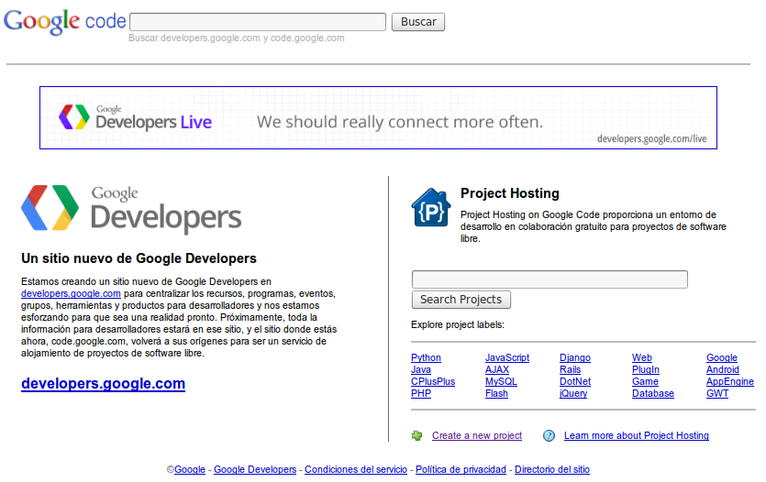Click the Project Hosting house icon

point(431,207)
